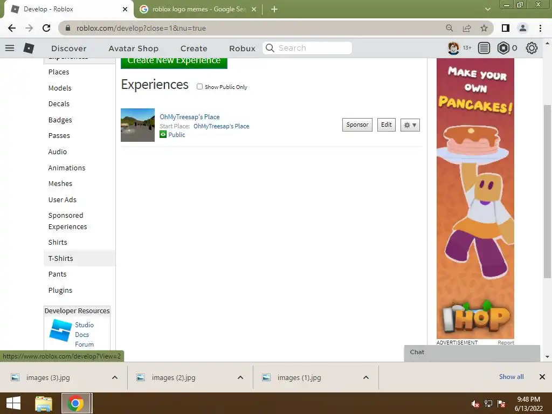This screenshot has height=414, width=552.
Task: Click the Edit button
Action: (386, 125)
